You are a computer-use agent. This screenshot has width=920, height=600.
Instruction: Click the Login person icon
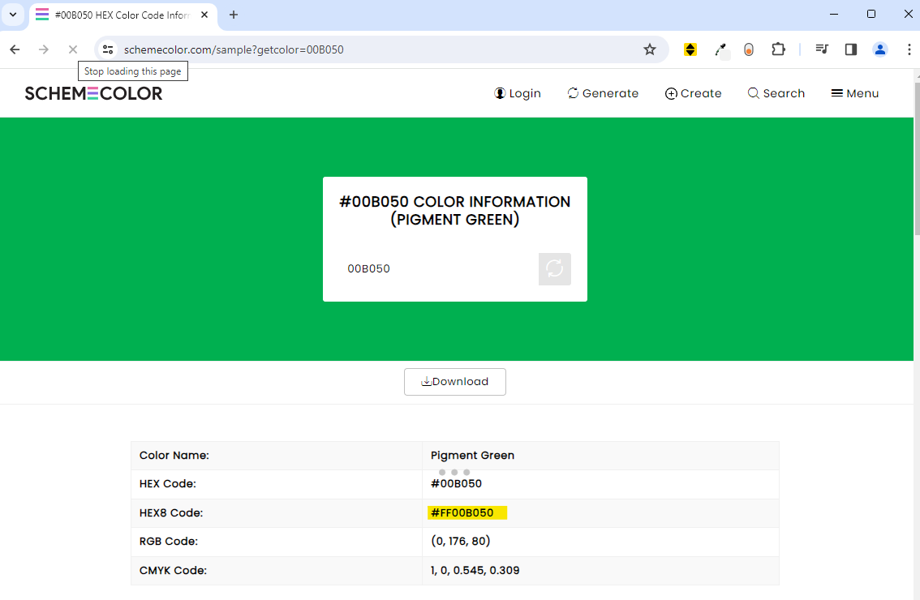point(500,92)
